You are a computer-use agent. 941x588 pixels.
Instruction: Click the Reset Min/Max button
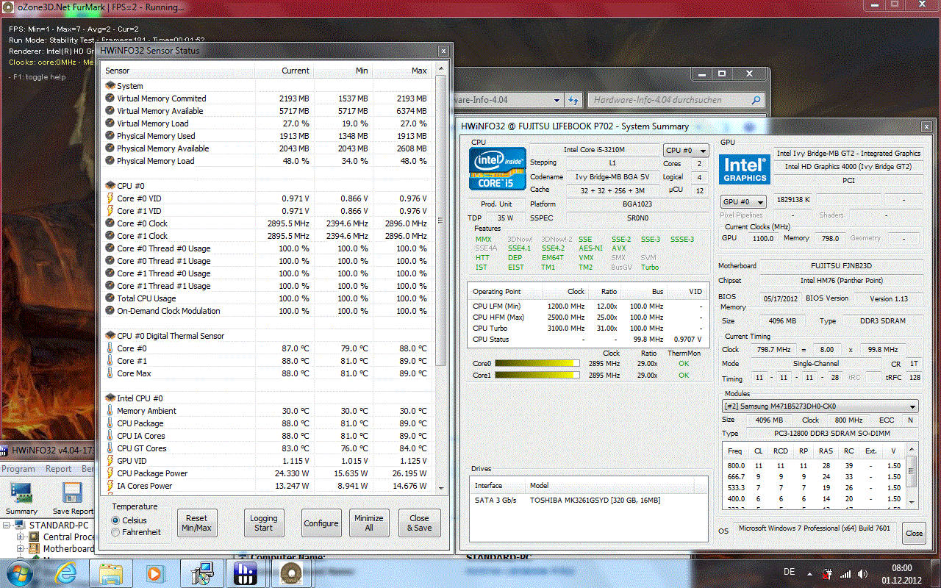(197, 523)
